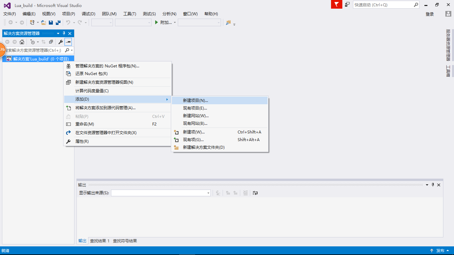Click Solution Explorer search magnifier icon

pyautogui.click(x=67, y=50)
